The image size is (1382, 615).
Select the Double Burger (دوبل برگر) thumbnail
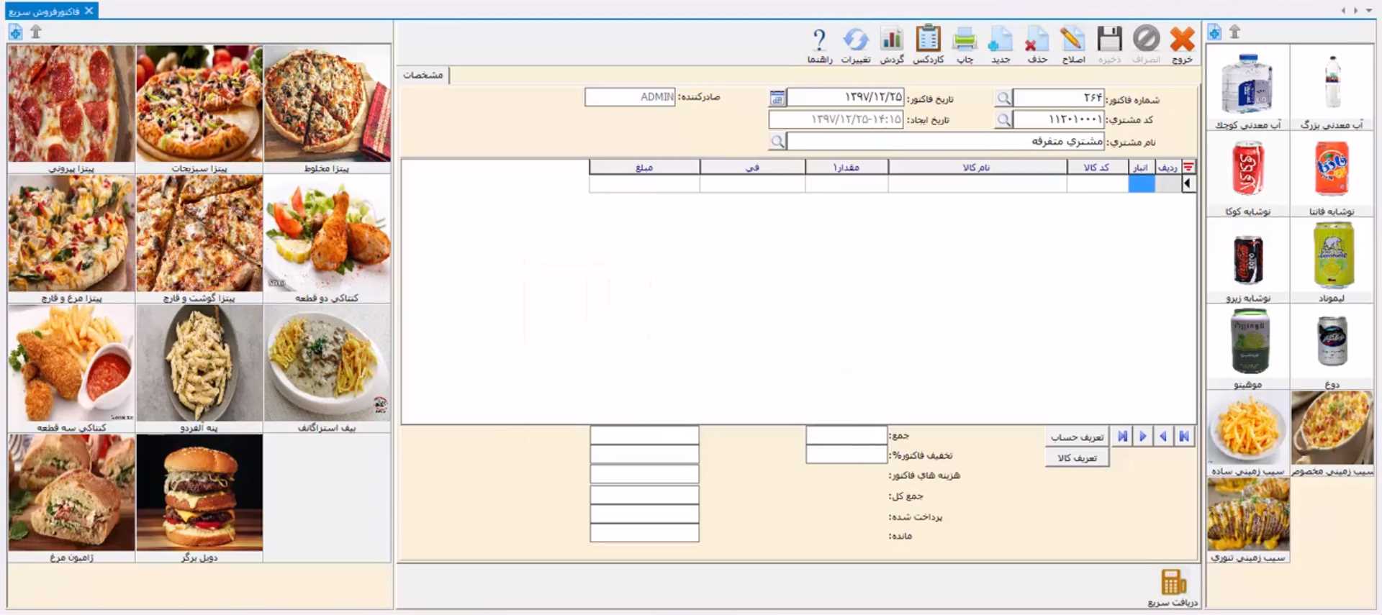tap(199, 496)
